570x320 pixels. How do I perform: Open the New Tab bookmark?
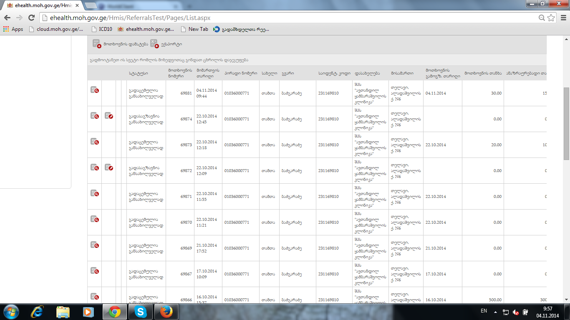(194, 29)
